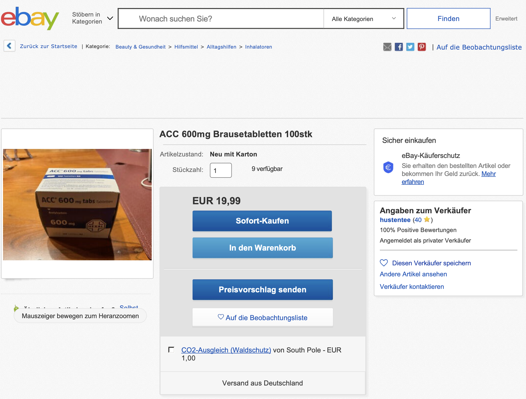Click the heart icon to save seller
The width and height of the screenshot is (526, 399).
tap(384, 263)
